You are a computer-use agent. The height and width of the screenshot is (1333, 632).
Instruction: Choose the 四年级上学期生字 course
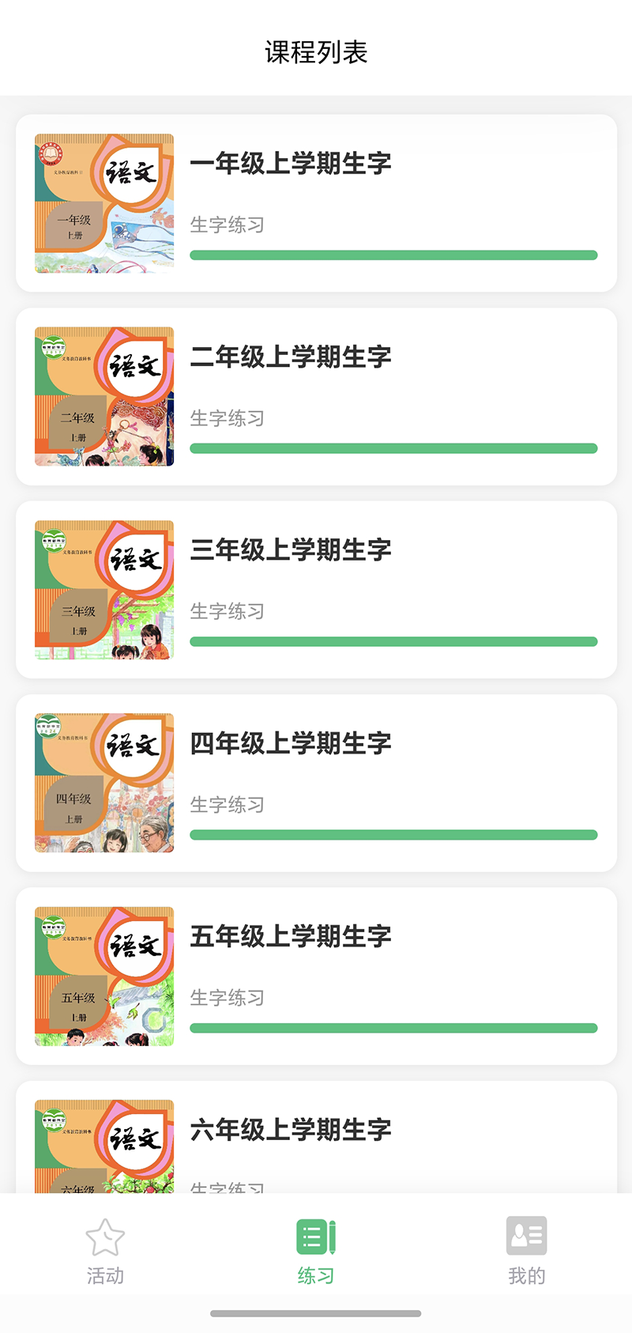291,743
